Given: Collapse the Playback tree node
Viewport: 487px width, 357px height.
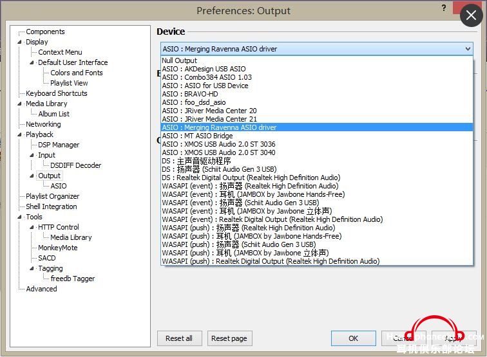Looking at the screenshot, I should tap(20, 134).
